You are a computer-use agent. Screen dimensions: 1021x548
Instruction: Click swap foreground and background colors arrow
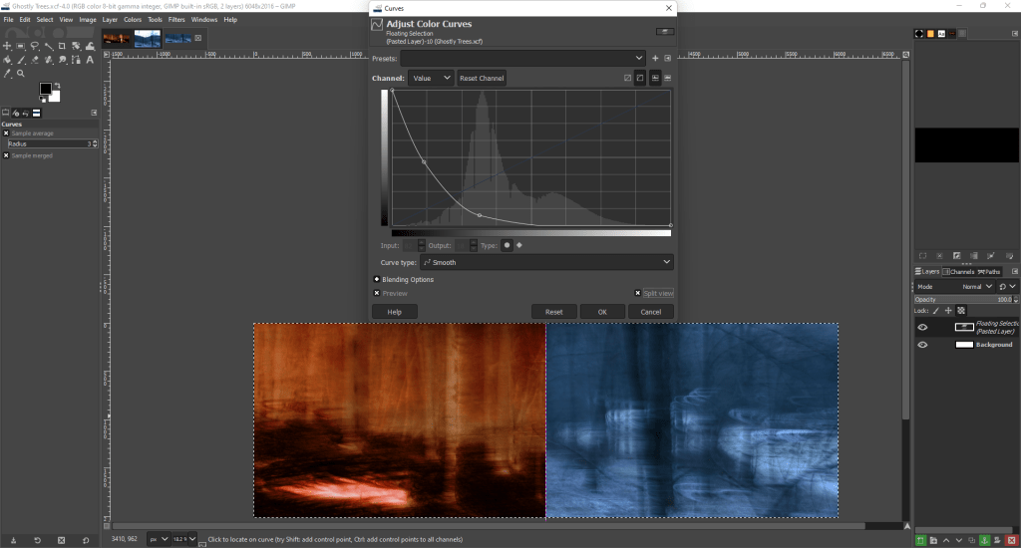pos(57,86)
